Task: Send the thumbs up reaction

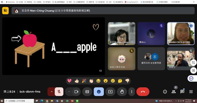Action: [77, 81]
